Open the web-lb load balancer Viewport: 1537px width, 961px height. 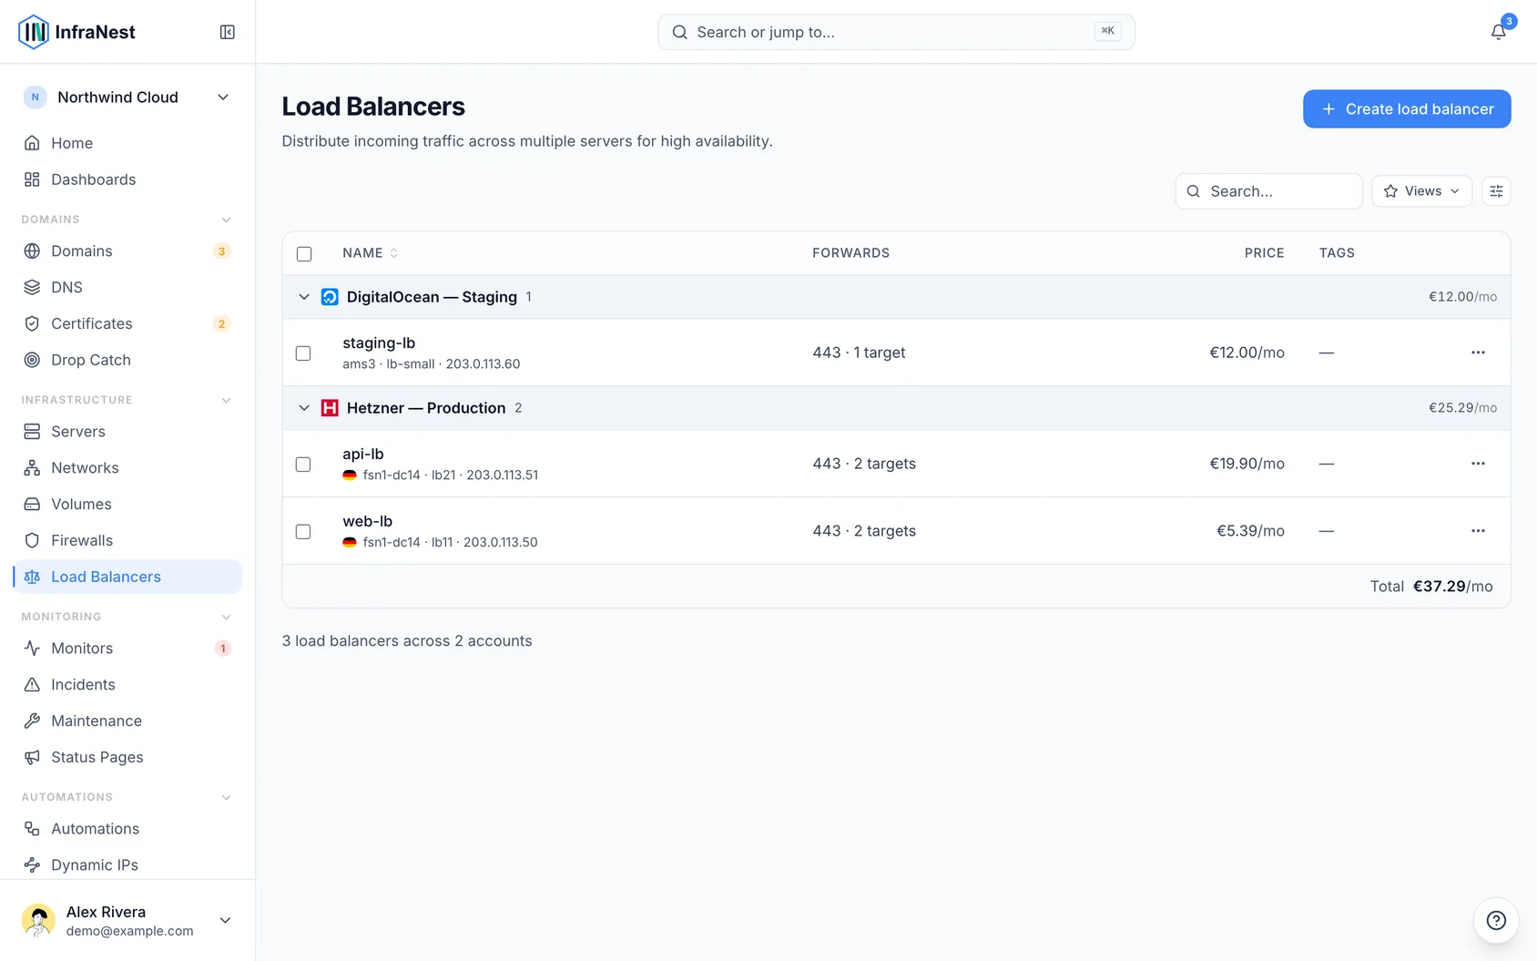click(x=368, y=521)
